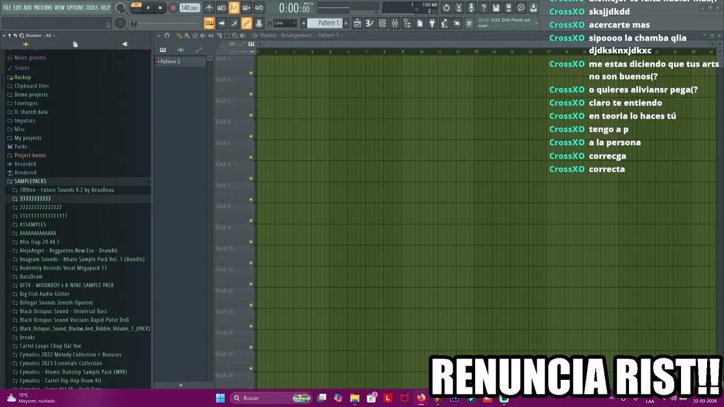The width and height of the screenshot is (724, 407).
Task: Open the VIEW menu
Action: (59, 7)
